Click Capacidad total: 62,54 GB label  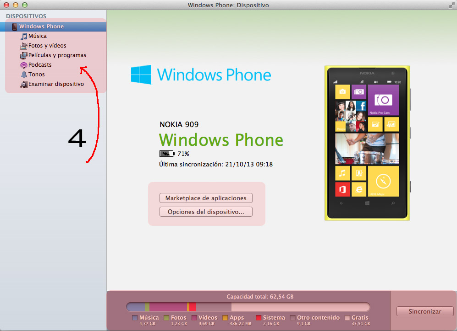[x=260, y=297]
